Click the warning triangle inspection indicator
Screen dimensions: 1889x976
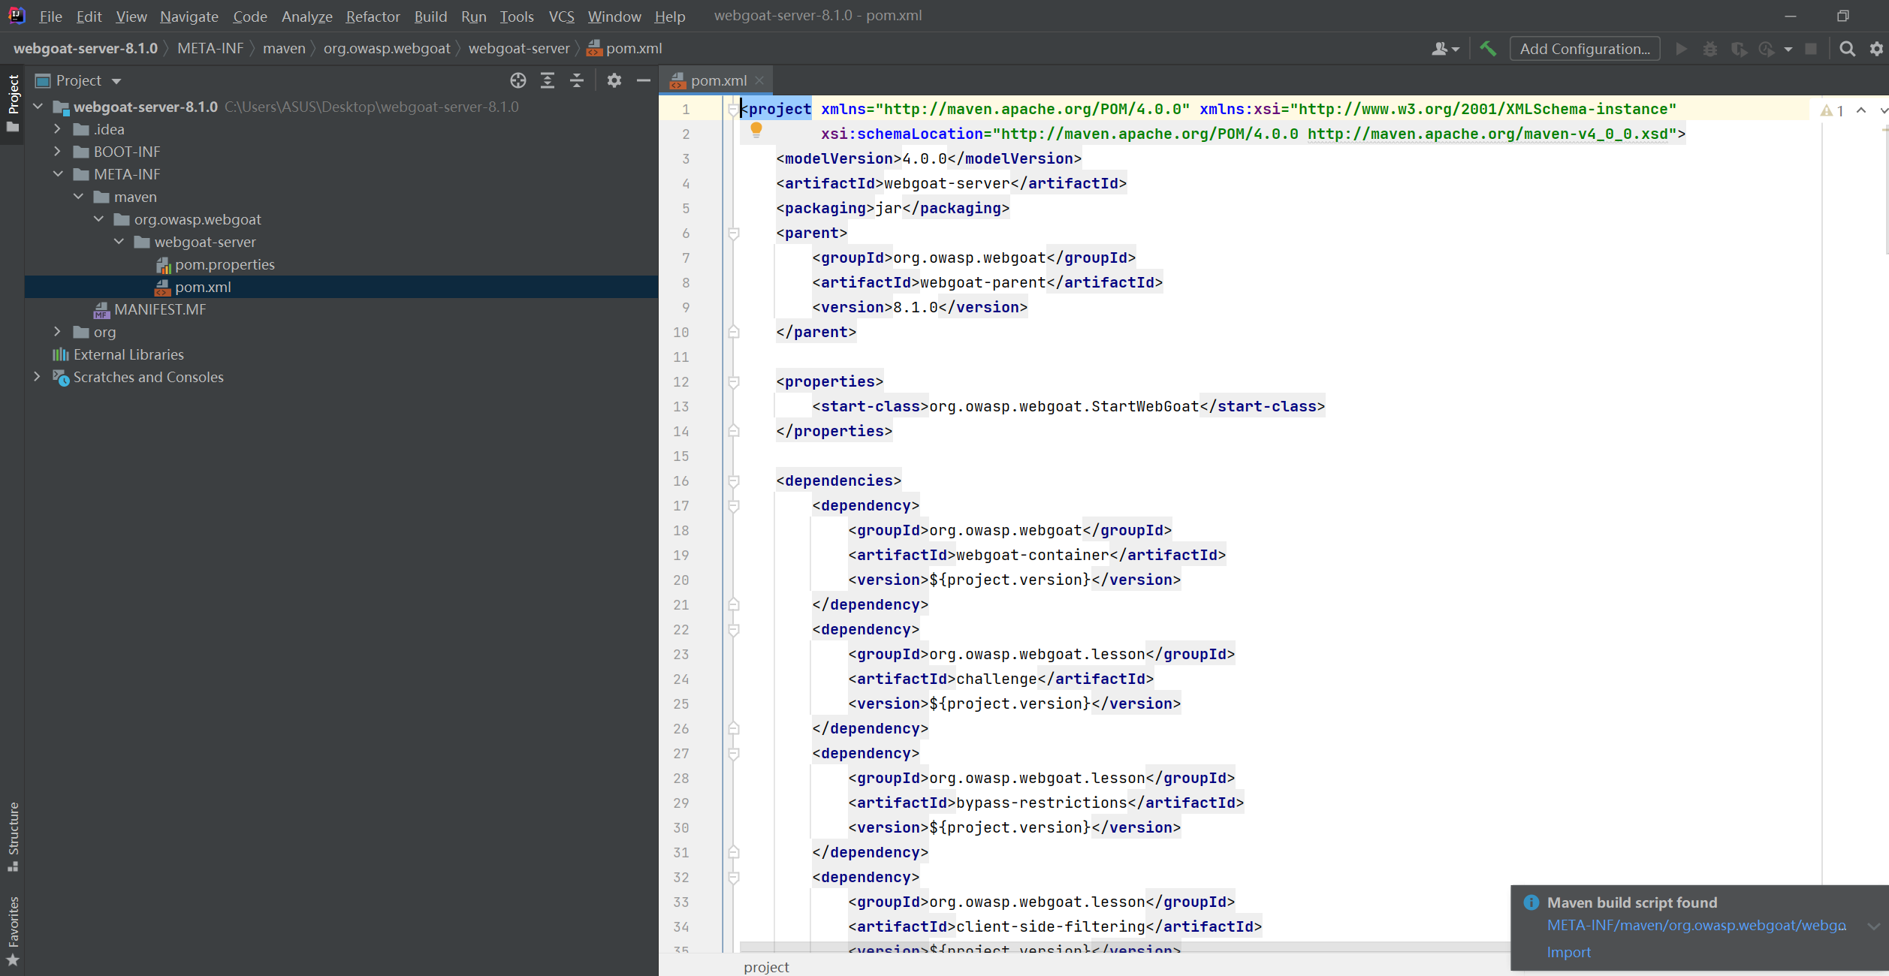tap(1827, 110)
